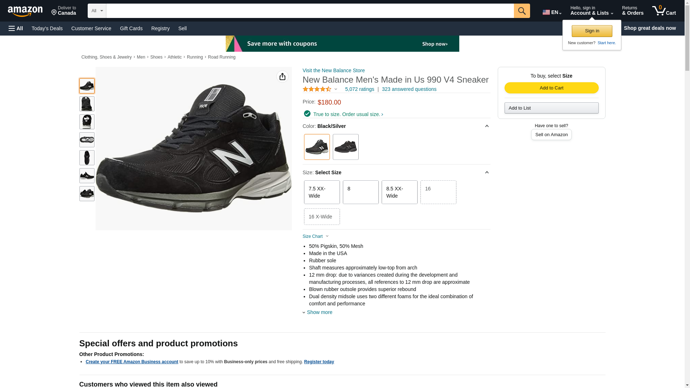
Task: Click the share icon on product image
Action: [282, 77]
